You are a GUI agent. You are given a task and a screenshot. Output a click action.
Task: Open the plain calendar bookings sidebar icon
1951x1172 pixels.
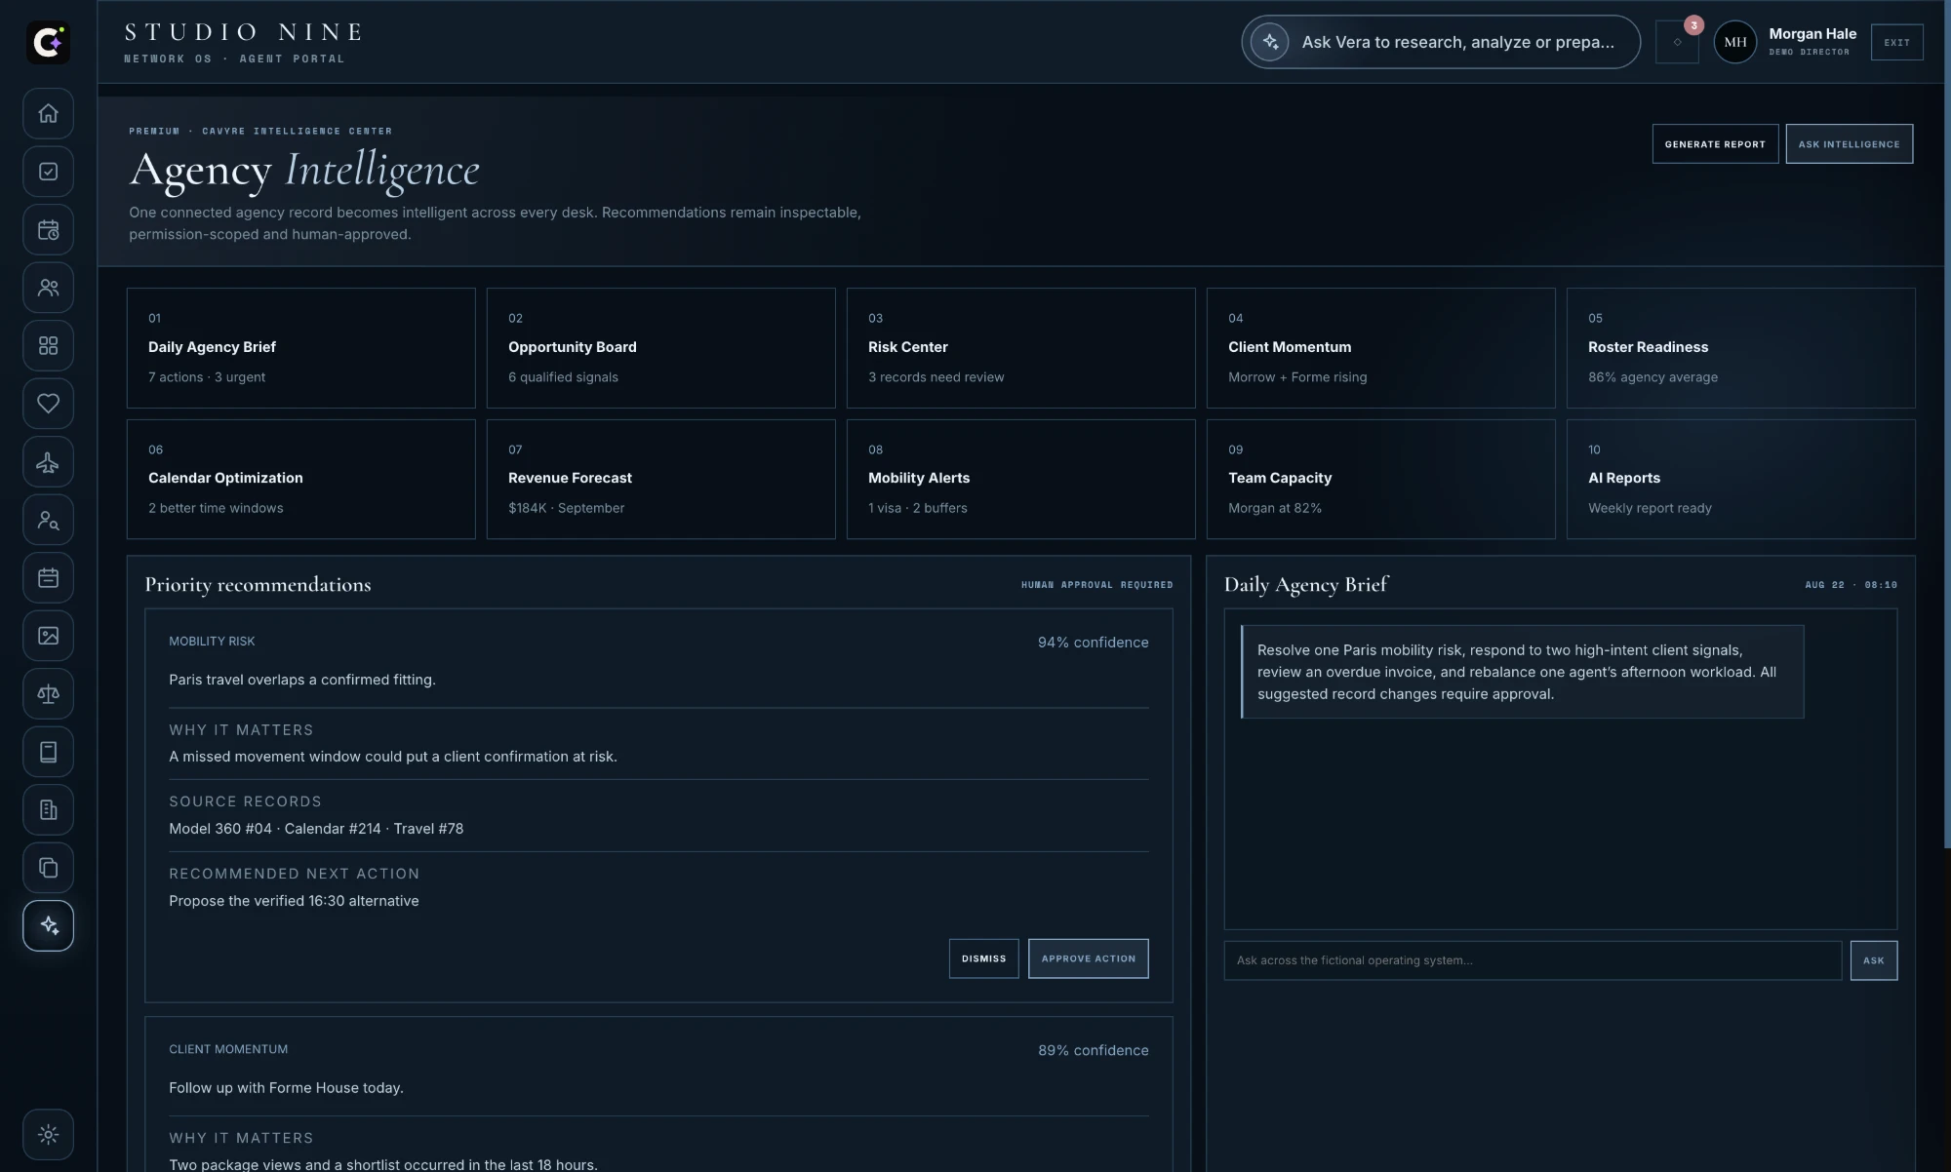coord(48,577)
